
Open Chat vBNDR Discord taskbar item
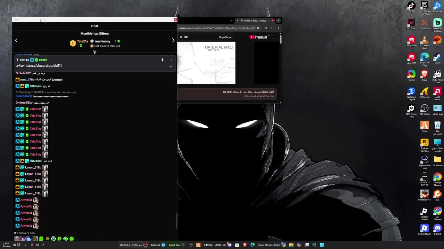[217, 245]
